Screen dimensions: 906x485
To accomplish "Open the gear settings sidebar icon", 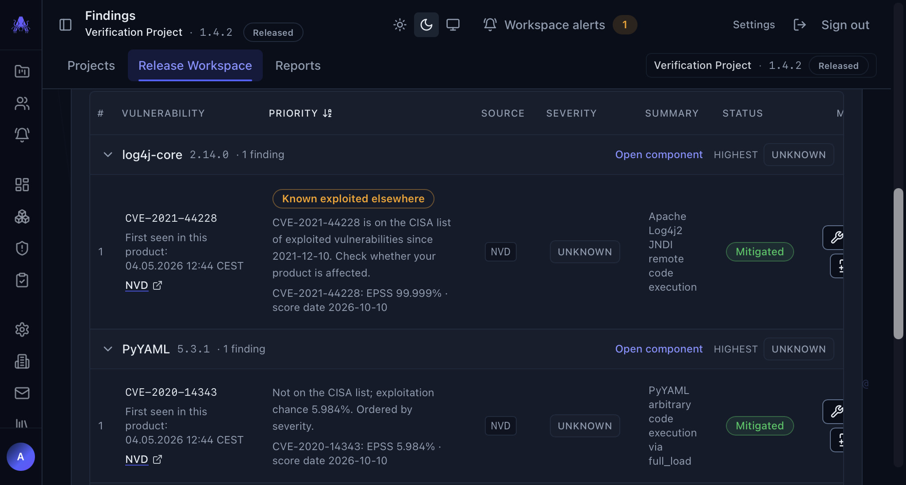I will point(22,330).
